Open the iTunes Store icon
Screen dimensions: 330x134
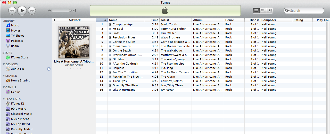[x=8, y=57]
